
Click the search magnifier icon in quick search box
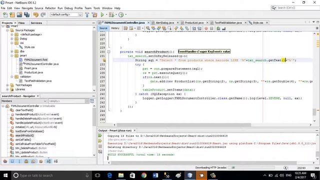point(273,8)
